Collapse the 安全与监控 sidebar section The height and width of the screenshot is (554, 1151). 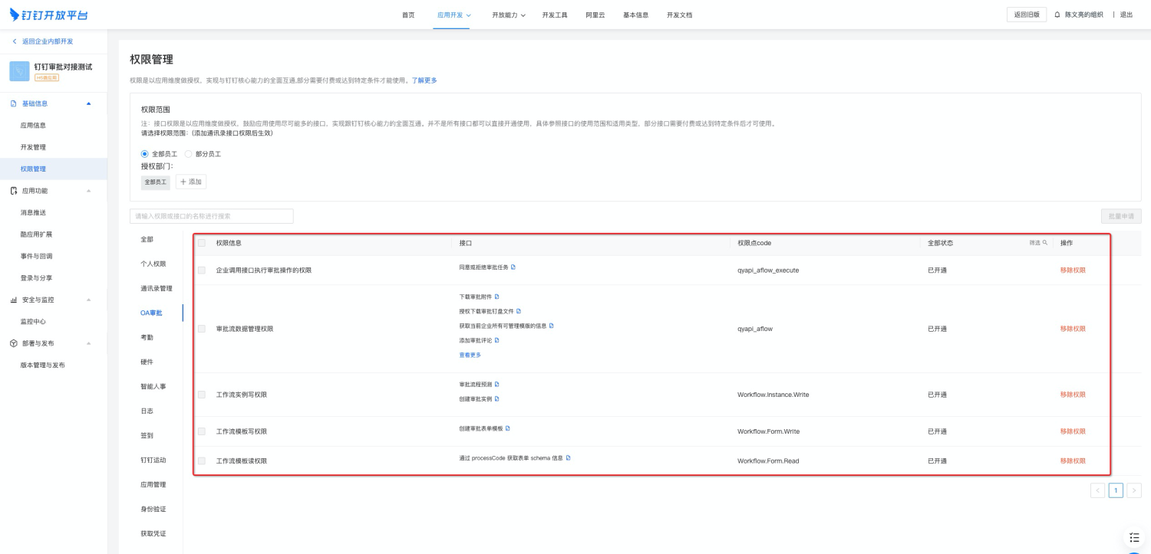[x=88, y=300]
